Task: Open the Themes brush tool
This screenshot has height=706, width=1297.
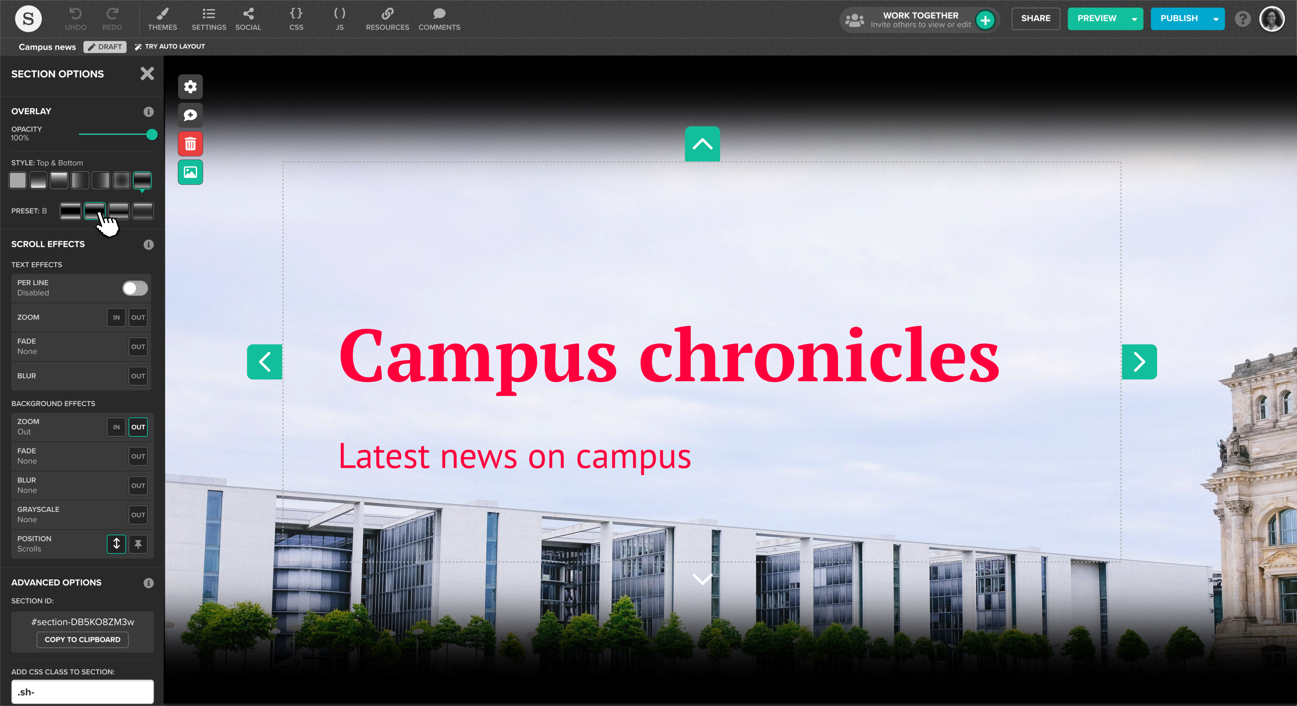Action: point(162,19)
